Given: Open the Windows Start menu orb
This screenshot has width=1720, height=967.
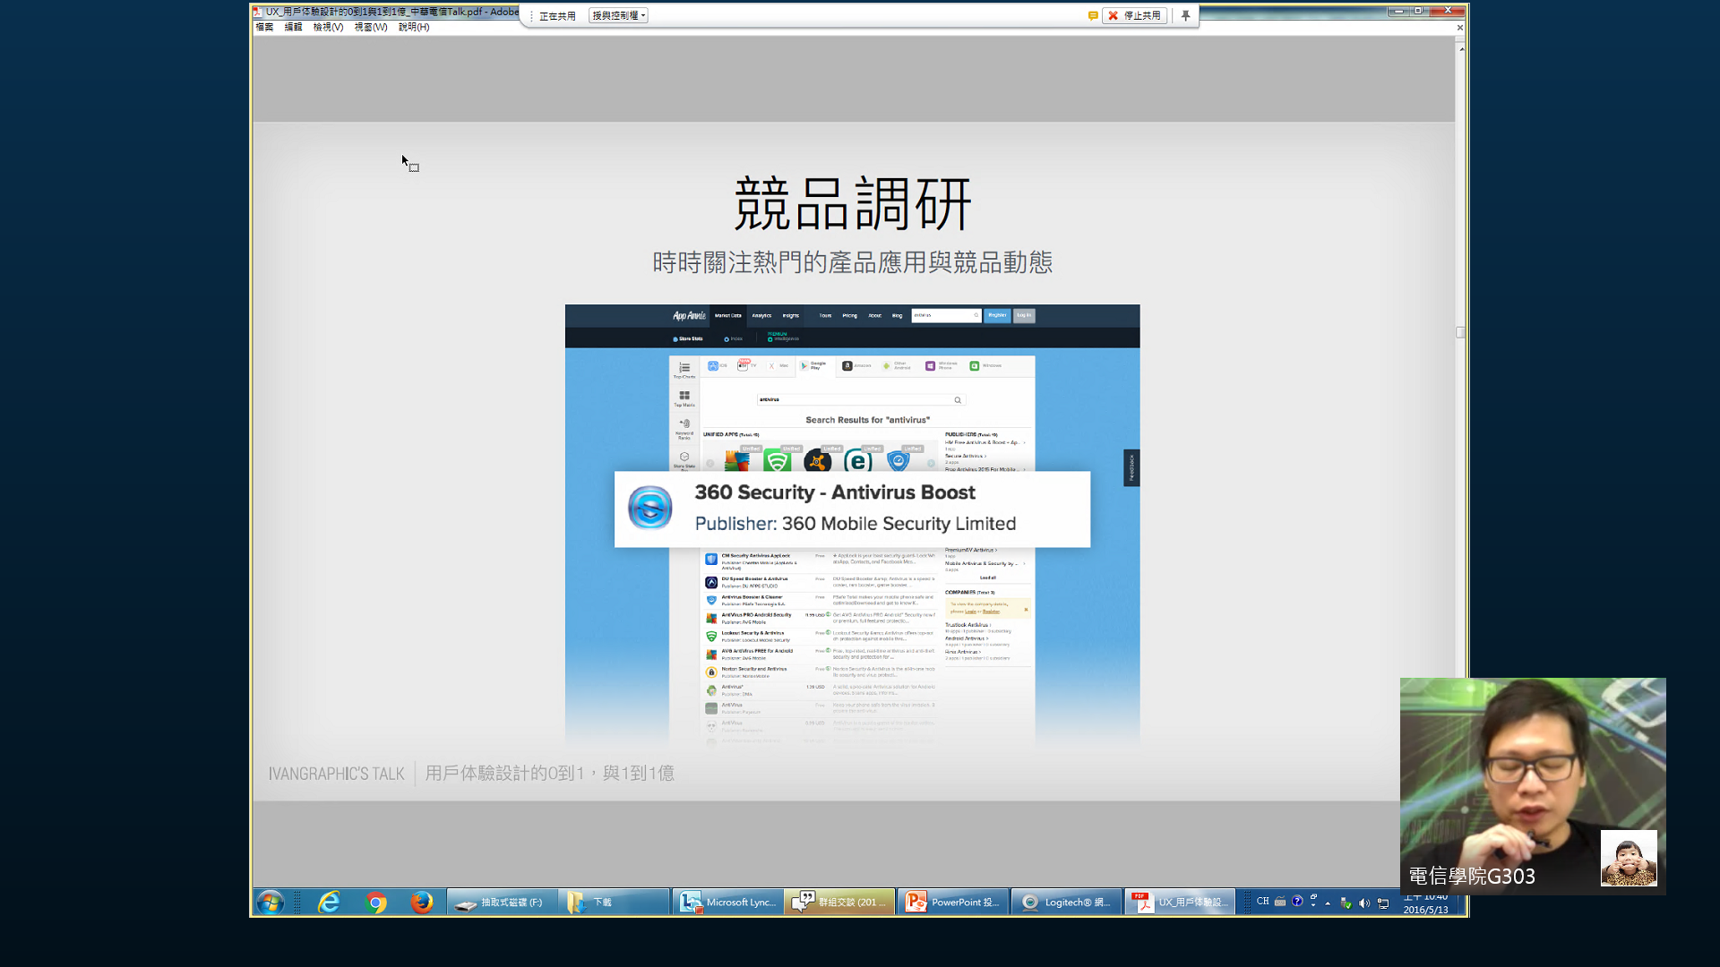Looking at the screenshot, I should coord(270,902).
